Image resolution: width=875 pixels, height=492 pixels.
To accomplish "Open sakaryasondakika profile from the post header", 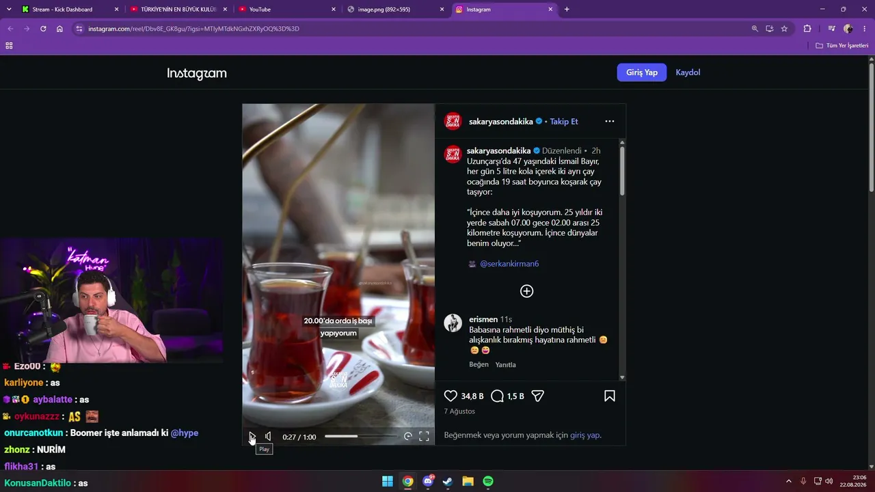I will (x=501, y=122).
